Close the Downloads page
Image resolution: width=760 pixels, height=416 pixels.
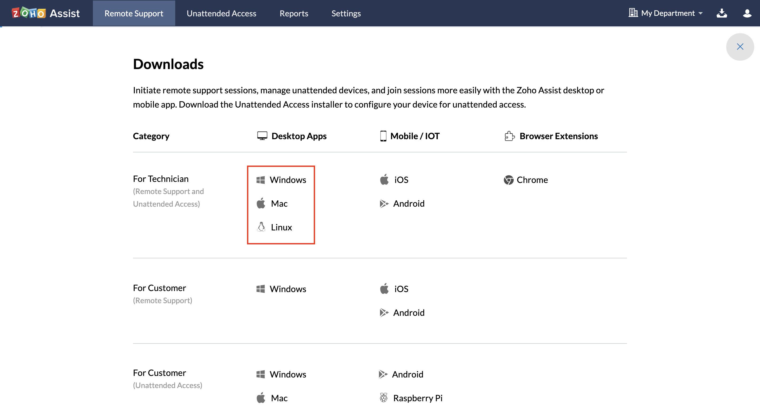click(740, 47)
